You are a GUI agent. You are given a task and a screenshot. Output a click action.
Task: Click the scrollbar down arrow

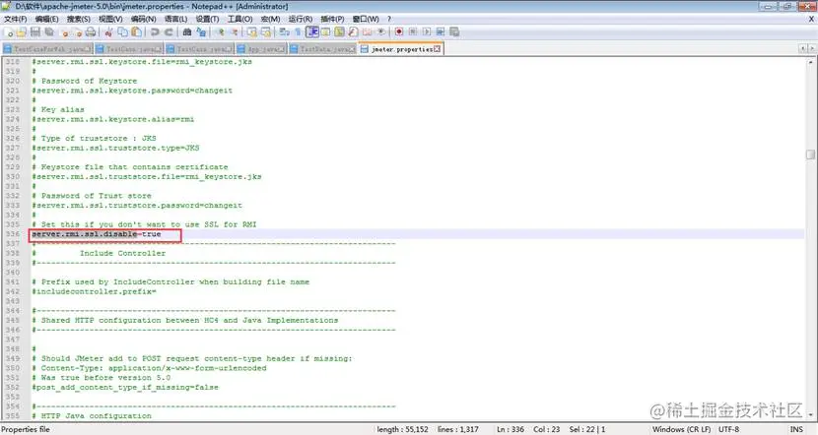[810, 415]
